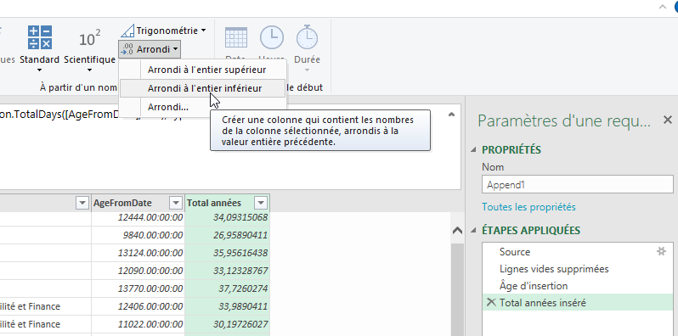Click cell 9840.00:00:00

coord(138,235)
